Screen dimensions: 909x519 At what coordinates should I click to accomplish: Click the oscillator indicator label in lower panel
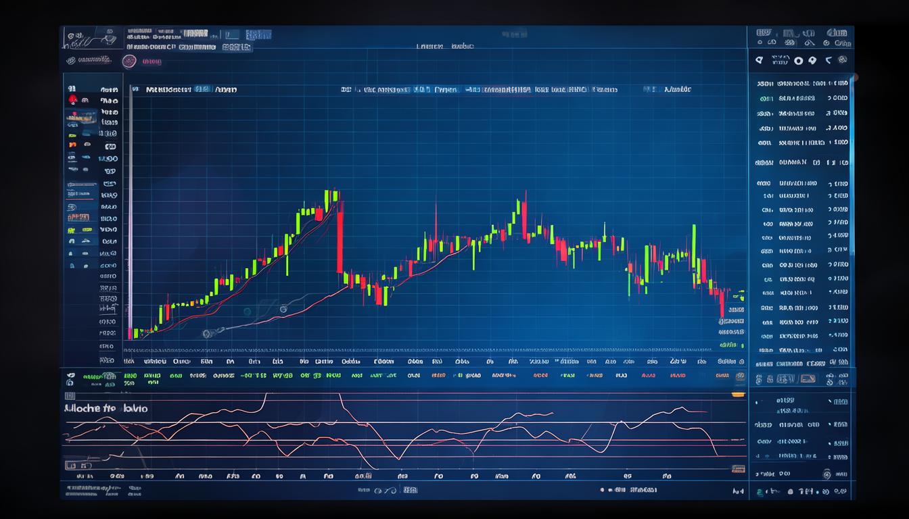click(106, 408)
